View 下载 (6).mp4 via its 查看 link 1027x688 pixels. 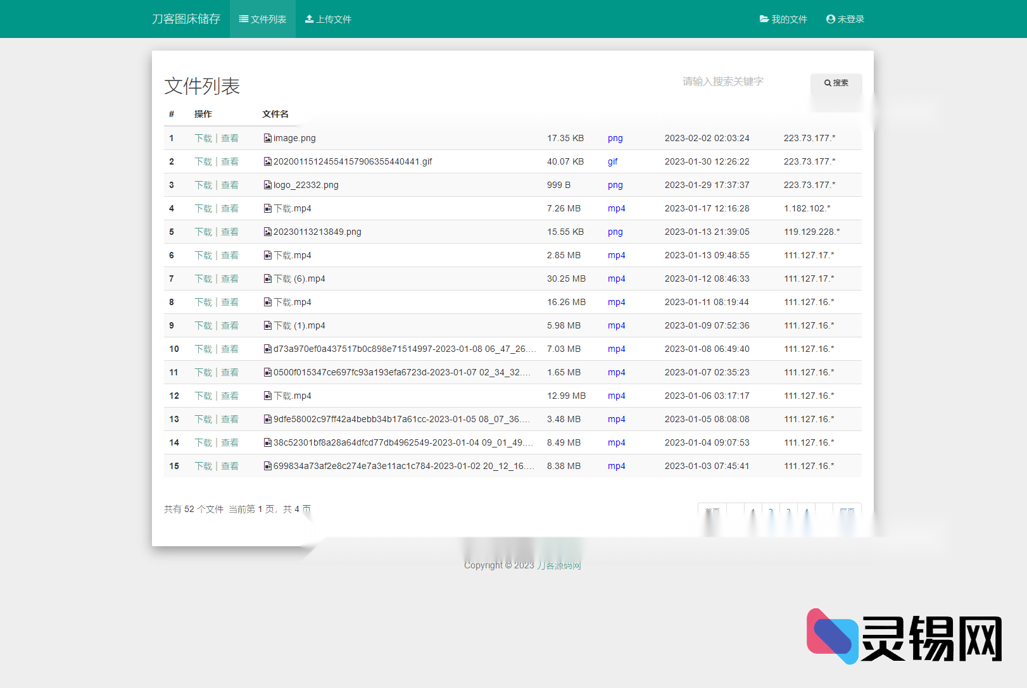tap(230, 278)
